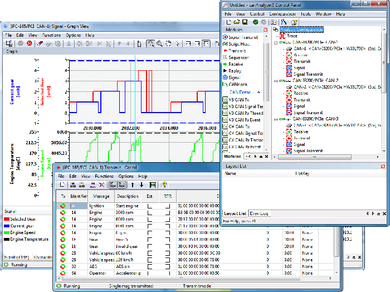Viewport: 390px width, 292px height.
Task: Open Functions menu in Transmit window
Action: pyautogui.click(x=104, y=176)
